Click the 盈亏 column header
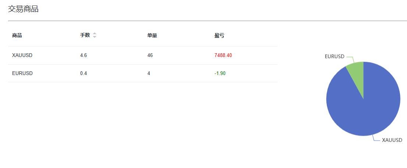The image size is (407, 168). click(219, 36)
